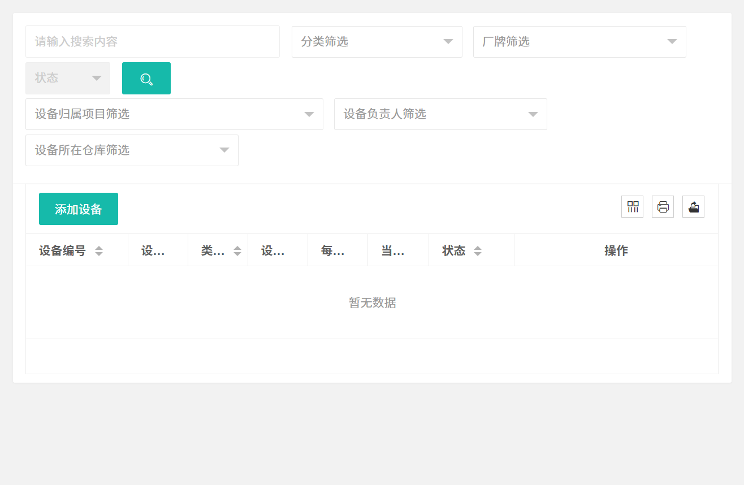Sort by 状态 column arrows
Screen dimensions: 744x485
click(x=478, y=251)
